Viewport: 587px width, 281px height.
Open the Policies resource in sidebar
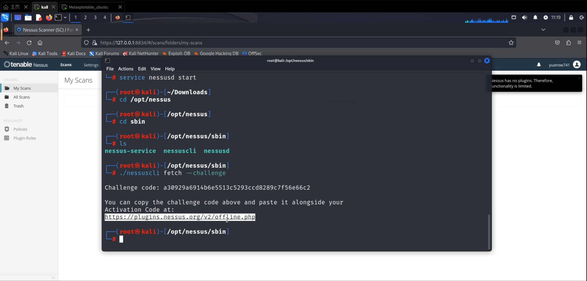tap(20, 129)
